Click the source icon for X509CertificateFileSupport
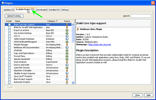The height and width of the screenshot is (100, 156). (67, 42)
